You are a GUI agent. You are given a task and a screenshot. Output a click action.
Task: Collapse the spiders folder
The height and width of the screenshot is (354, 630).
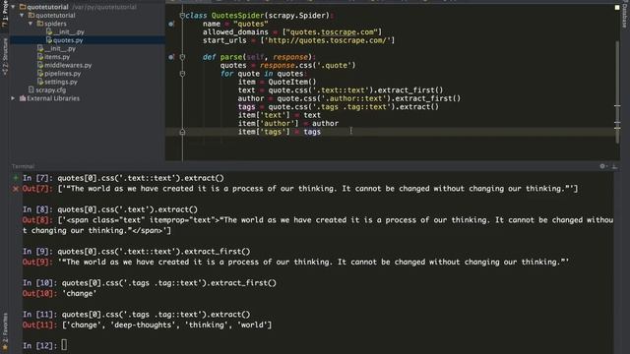(31, 24)
